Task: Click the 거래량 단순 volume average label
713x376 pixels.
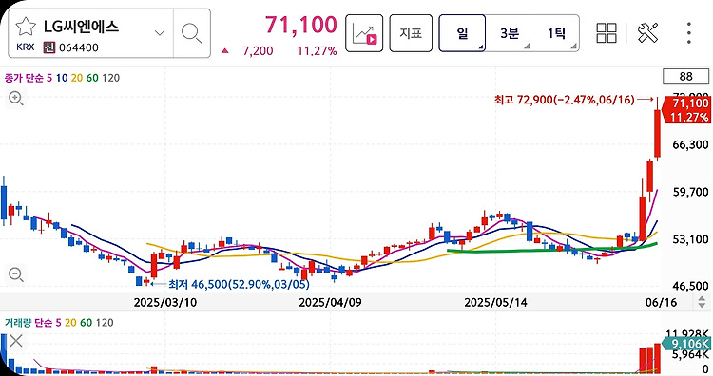Action: pos(29,323)
